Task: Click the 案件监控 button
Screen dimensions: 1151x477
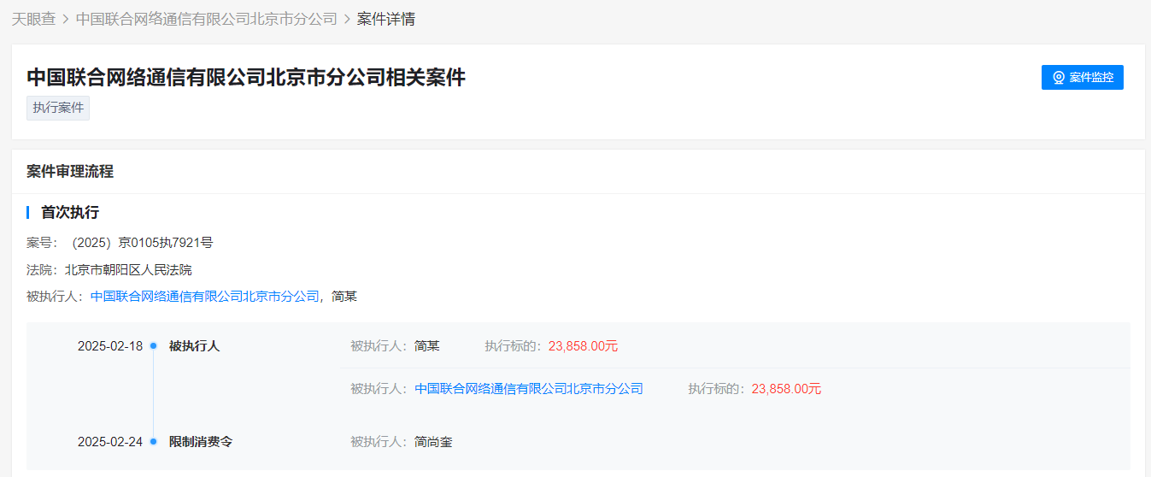Action: 1082,77
